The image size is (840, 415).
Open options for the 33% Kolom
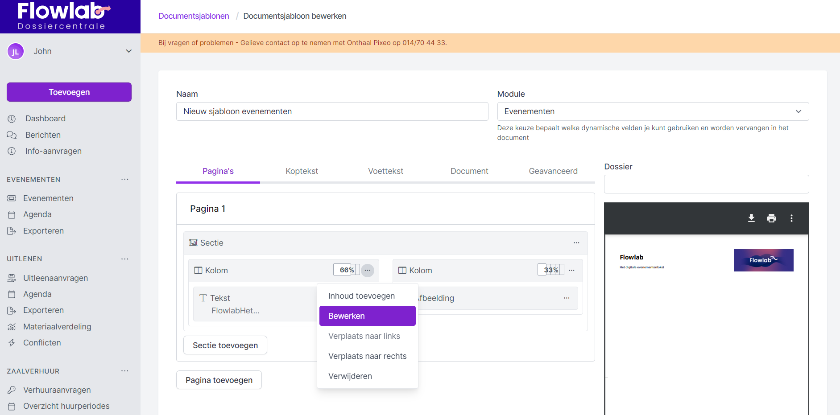pos(571,271)
